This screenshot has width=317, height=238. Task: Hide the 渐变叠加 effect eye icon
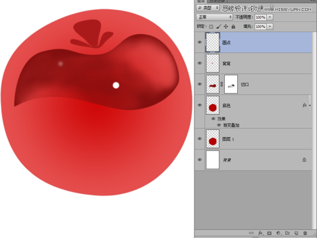pyautogui.click(x=219, y=125)
